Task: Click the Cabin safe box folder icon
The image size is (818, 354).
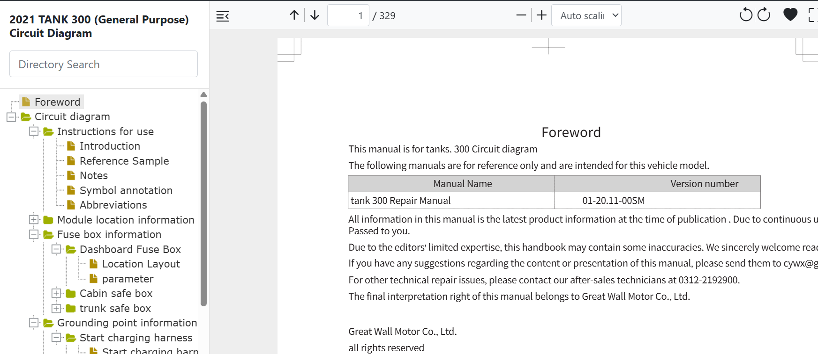Action: (x=71, y=293)
